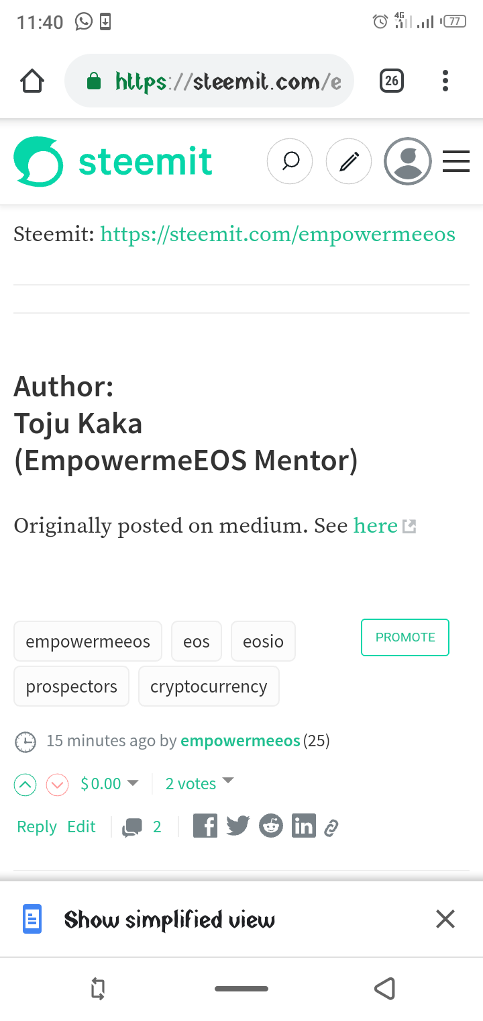Toggle screen rotation in the navigation bar
This screenshot has height=1021, width=483.
coord(97,988)
